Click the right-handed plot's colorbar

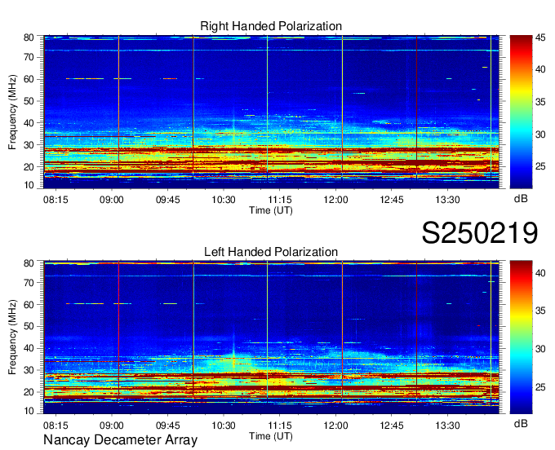pos(521,112)
